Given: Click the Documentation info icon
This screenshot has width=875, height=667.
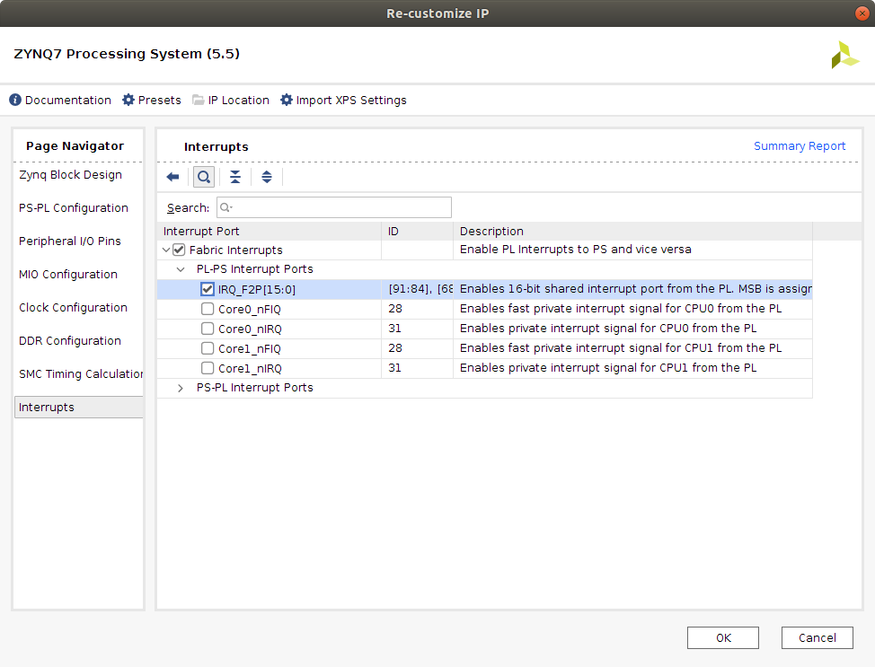Looking at the screenshot, I should (15, 100).
